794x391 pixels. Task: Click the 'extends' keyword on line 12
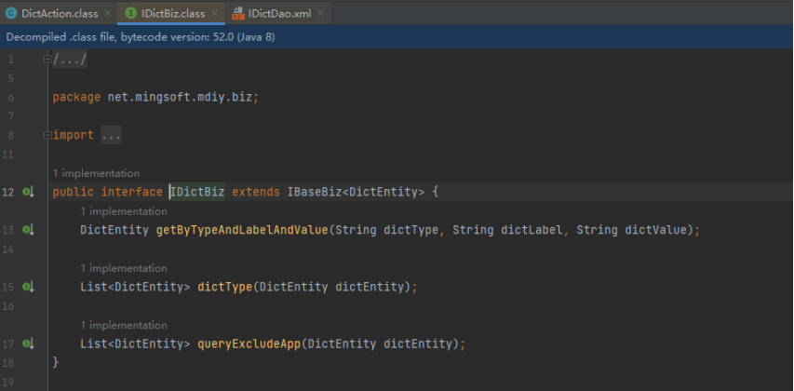(256, 192)
